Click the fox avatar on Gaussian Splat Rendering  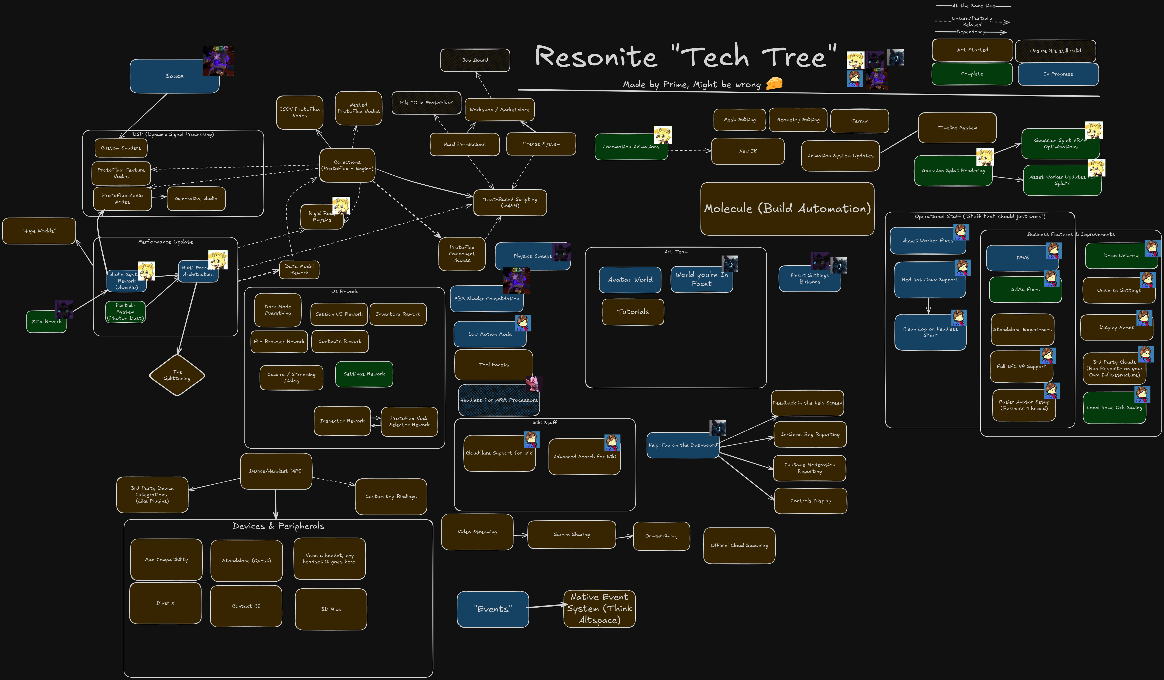pos(985,157)
